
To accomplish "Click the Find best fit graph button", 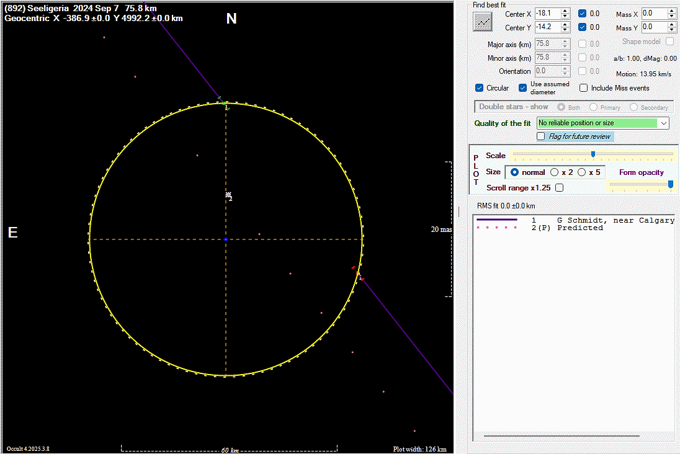I will tap(483, 22).
